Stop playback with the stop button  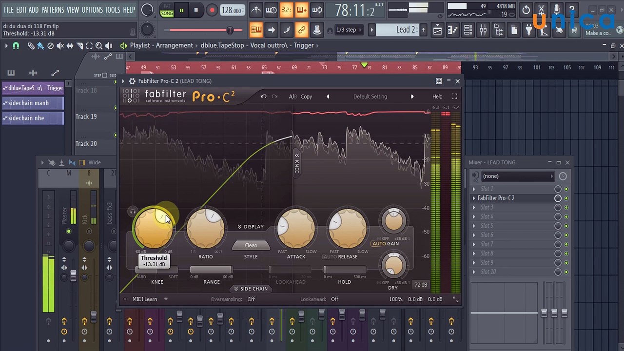point(196,10)
